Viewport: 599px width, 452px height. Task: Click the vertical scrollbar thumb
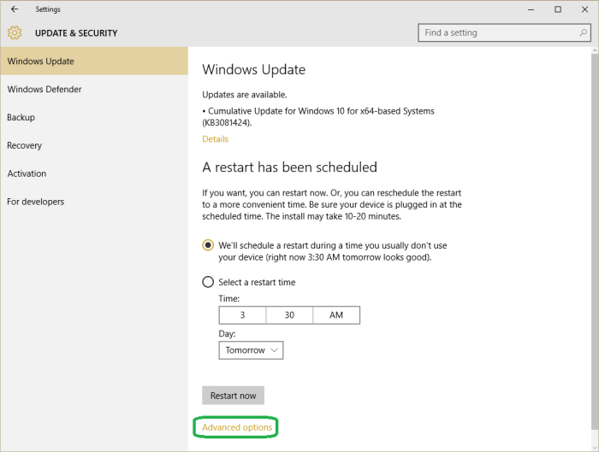tap(596, 240)
